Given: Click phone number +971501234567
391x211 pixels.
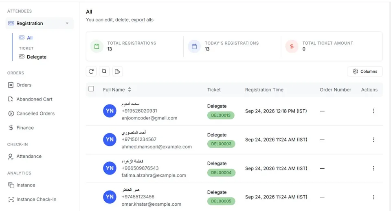Looking at the screenshot, I should click(x=139, y=139).
